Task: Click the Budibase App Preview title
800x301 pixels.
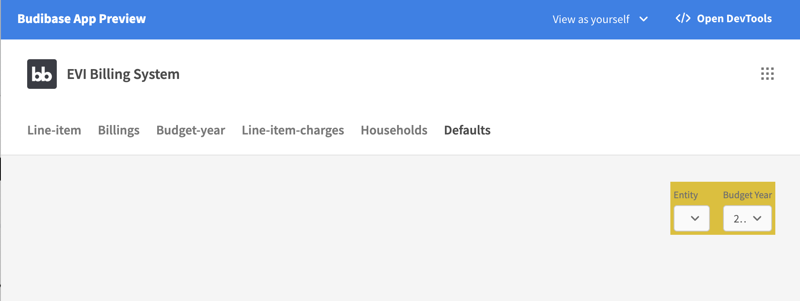Action: [x=81, y=19]
